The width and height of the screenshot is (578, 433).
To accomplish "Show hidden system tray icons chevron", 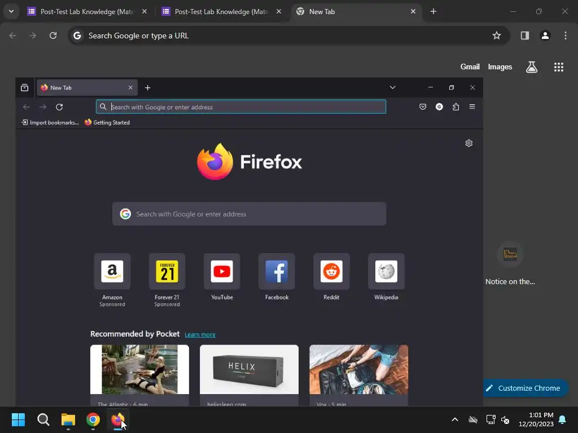I will tap(455, 419).
